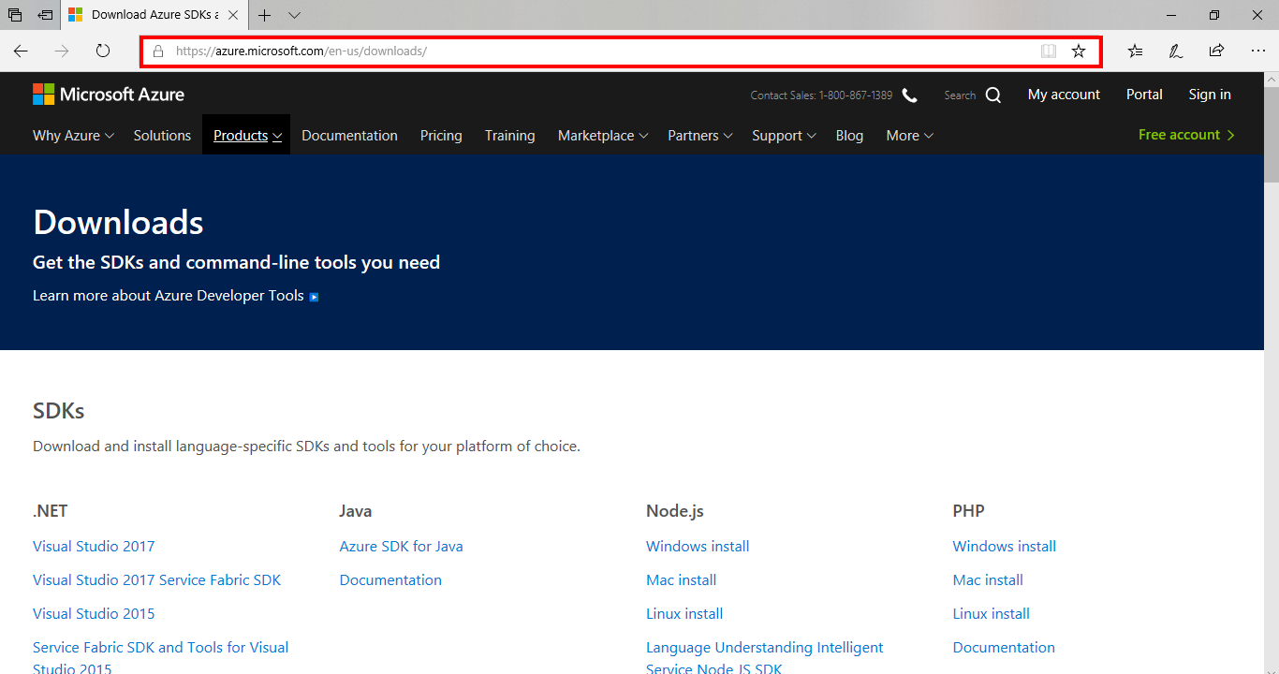Click the scrollbar up arrow

pyautogui.click(x=1271, y=81)
